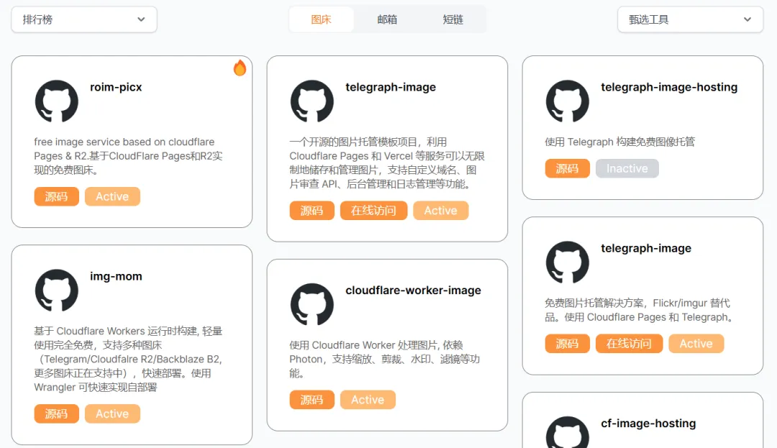Click the description 'free image service based on cloudflare'

128,156
